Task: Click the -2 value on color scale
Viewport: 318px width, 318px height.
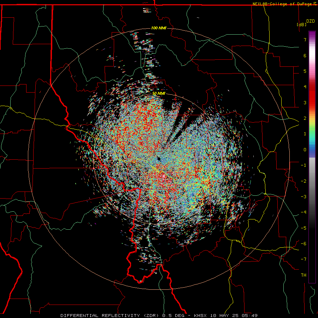Action: click(x=304, y=181)
